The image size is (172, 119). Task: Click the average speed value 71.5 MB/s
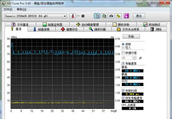(133, 84)
